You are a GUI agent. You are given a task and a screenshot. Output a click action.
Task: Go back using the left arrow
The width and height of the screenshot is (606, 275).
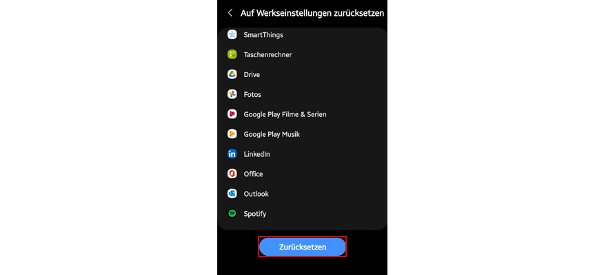click(230, 12)
